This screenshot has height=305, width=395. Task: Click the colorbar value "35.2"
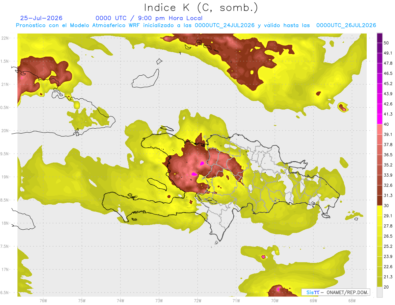388,165
